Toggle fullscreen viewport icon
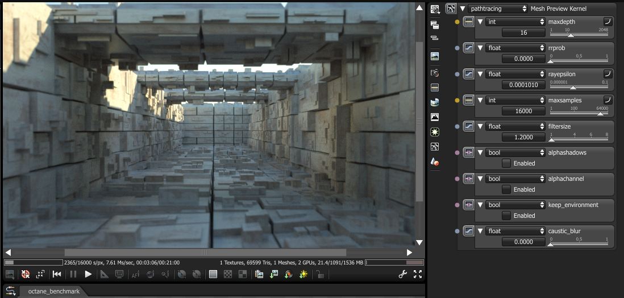 tap(418, 274)
